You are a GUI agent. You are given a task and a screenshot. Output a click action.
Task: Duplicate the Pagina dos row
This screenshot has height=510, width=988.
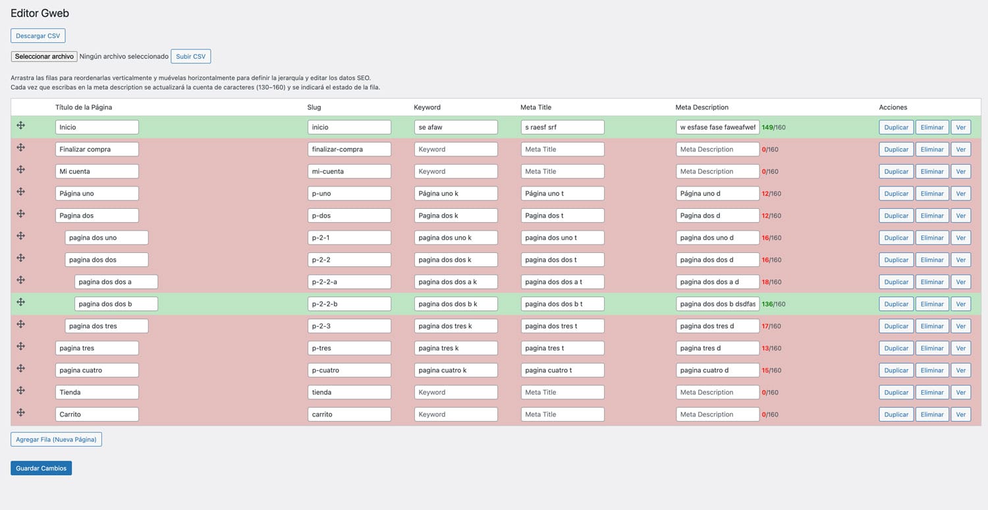tap(896, 215)
